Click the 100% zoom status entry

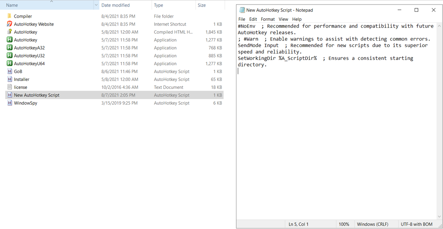coord(344,224)
